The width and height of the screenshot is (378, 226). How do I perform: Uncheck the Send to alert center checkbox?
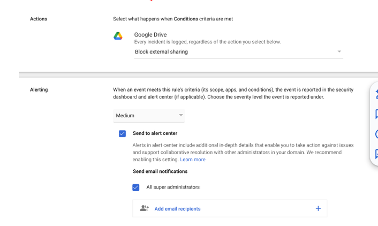click(x=122, y=133)
